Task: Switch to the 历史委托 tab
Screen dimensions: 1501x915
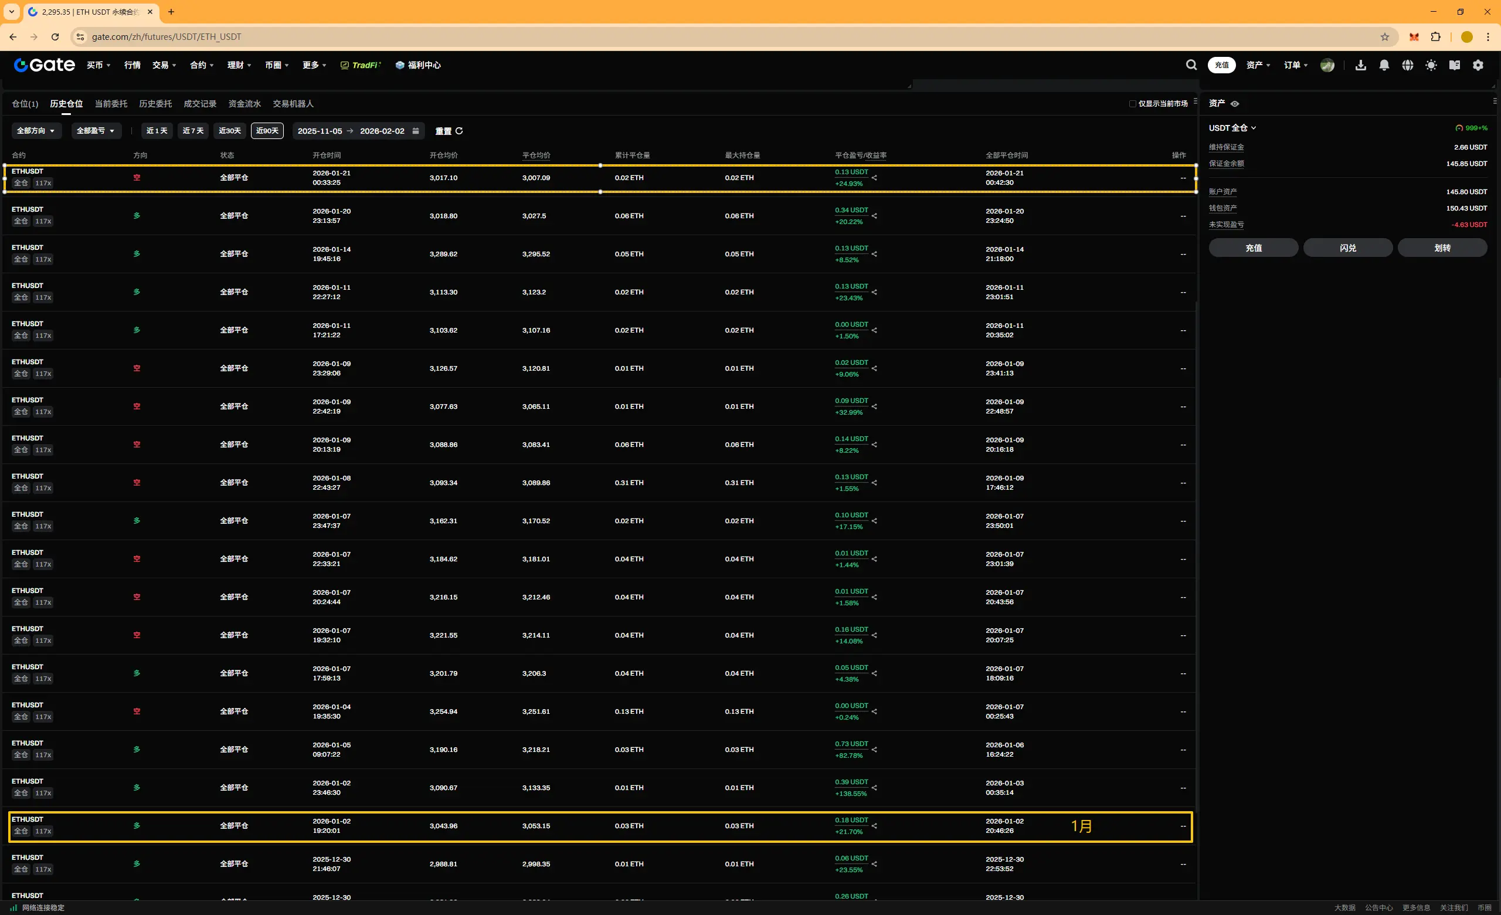Action: (x=155, y=104)
